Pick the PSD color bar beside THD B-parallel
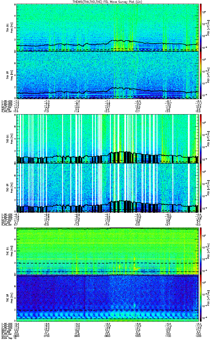The height and width of the screenshot is (340, 212). click(201, 188)
